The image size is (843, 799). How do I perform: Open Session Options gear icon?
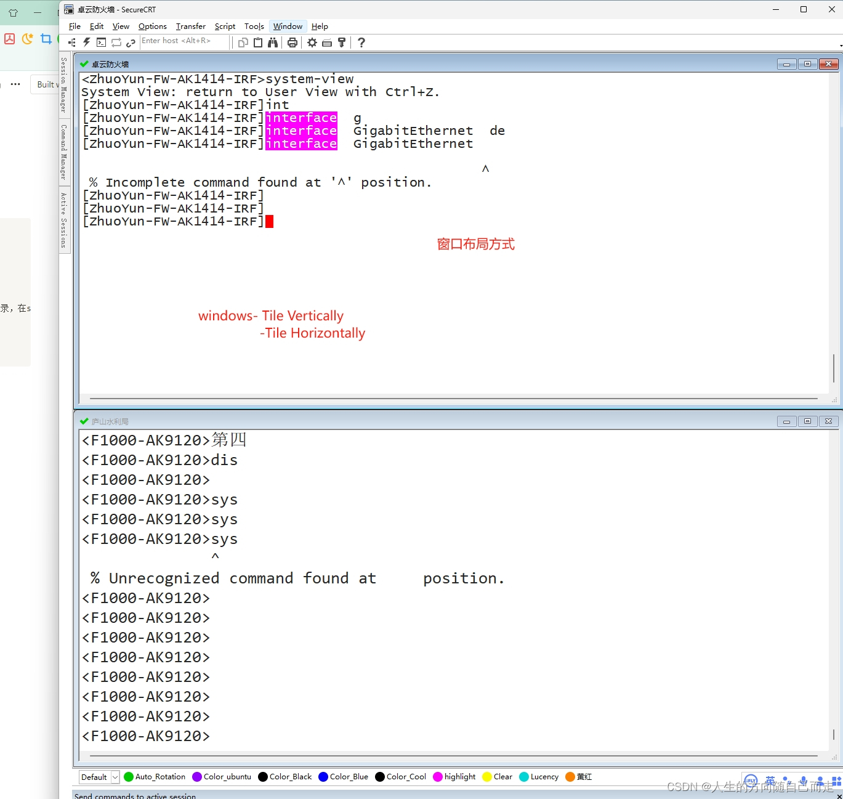point(312,43)
